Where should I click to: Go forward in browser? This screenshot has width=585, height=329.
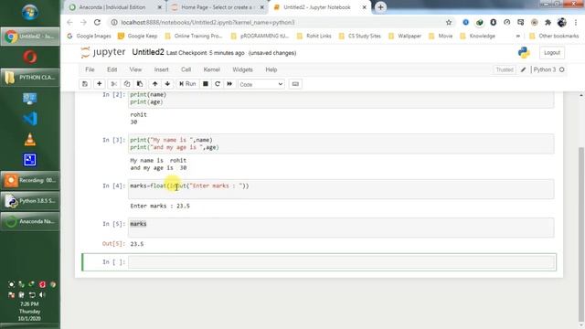[x=83, y=22]
